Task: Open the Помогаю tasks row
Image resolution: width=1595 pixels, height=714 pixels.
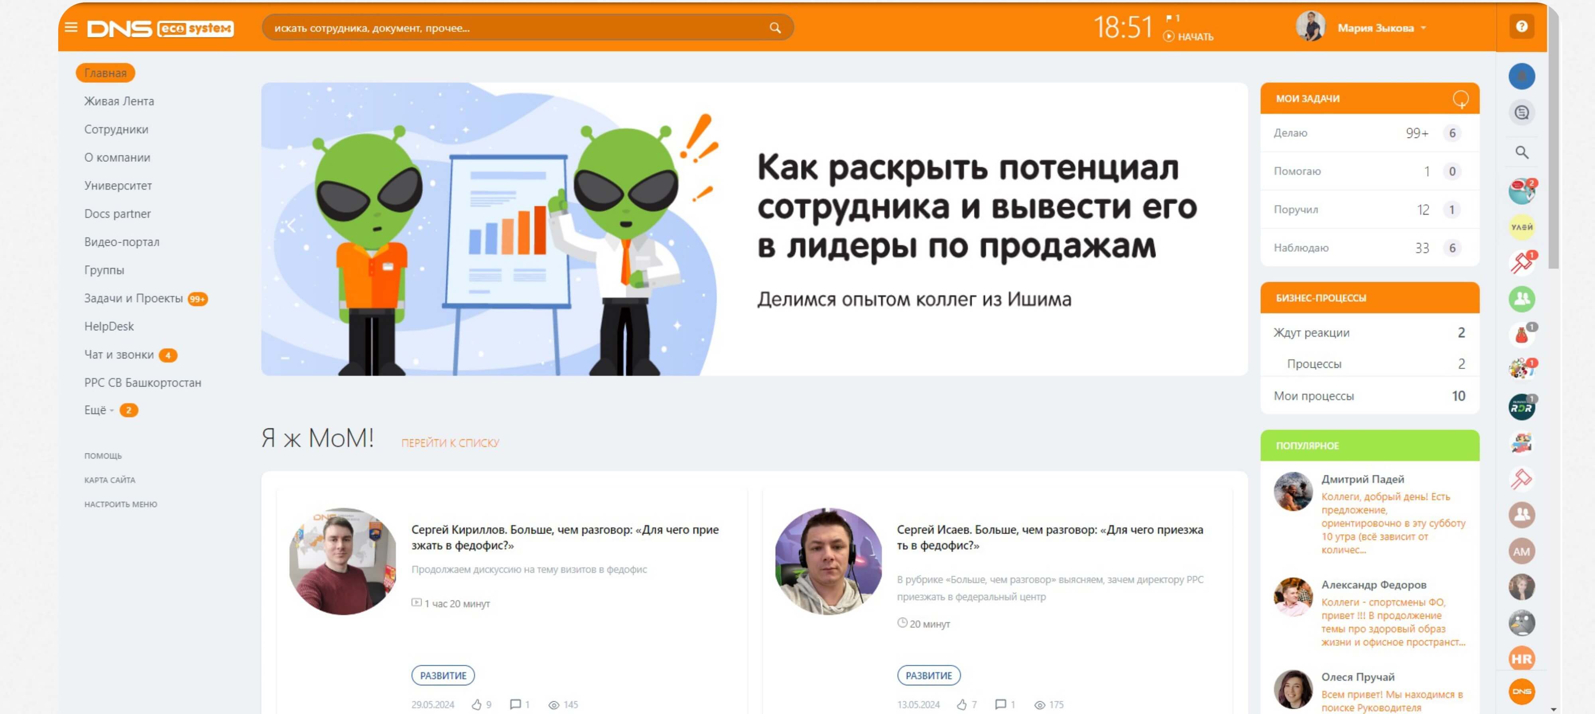Action: click(1369, 171)
